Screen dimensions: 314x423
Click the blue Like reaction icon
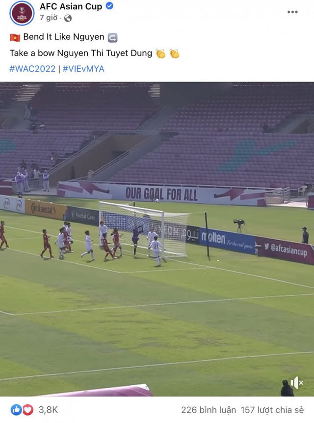16,410
